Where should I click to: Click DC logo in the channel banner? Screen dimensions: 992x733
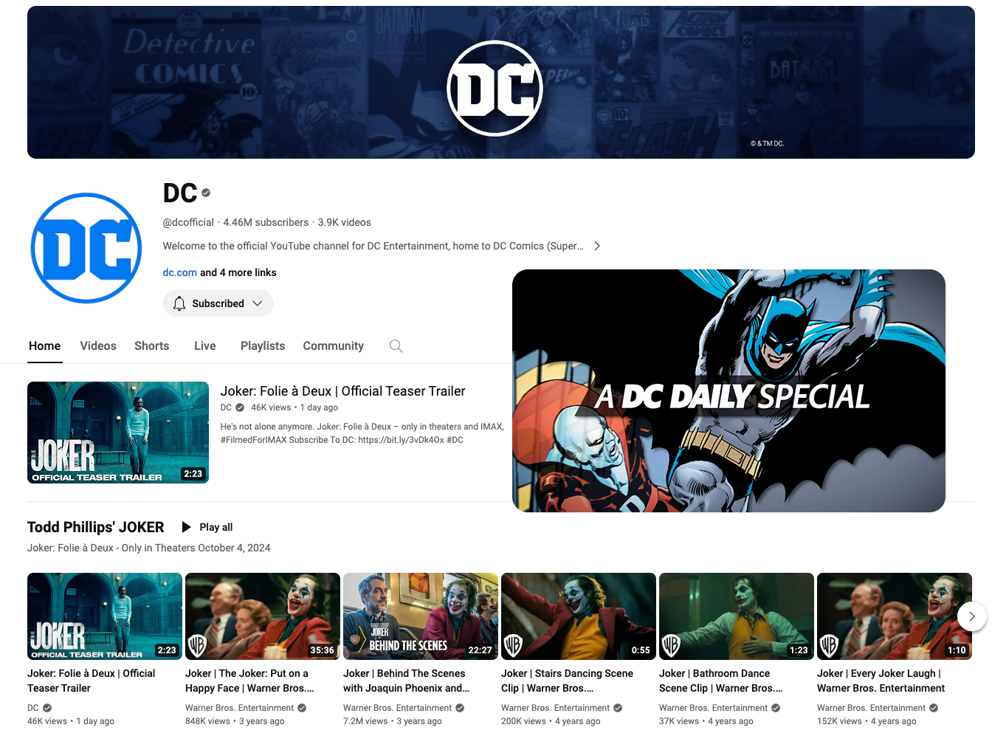point(495,88)
